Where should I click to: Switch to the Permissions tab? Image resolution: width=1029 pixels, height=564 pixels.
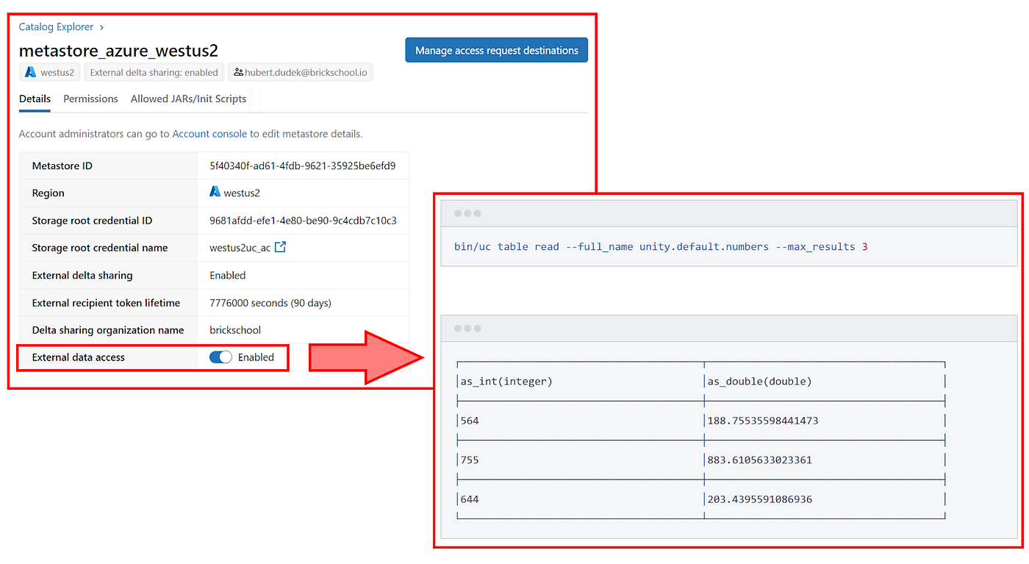coord(90,99)
